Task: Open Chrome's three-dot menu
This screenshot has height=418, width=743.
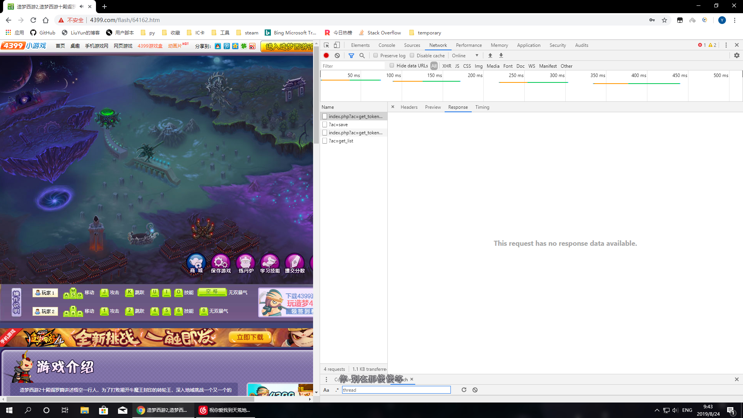Action: click(734, 20)
